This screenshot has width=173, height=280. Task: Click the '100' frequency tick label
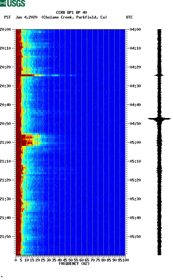click(x=126, y=260)
